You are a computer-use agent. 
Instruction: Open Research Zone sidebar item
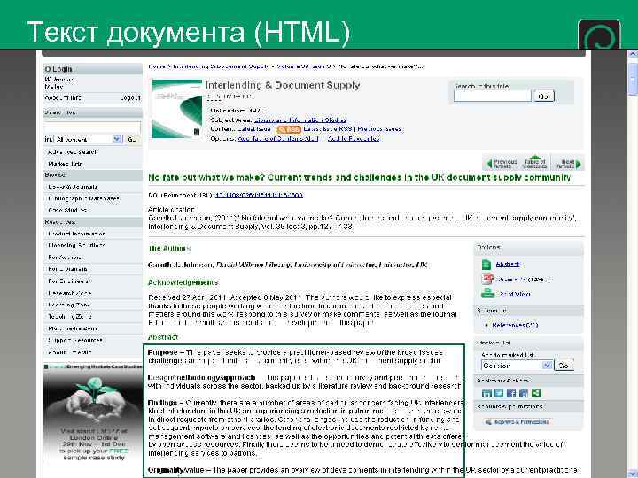[x=70, y=293]
